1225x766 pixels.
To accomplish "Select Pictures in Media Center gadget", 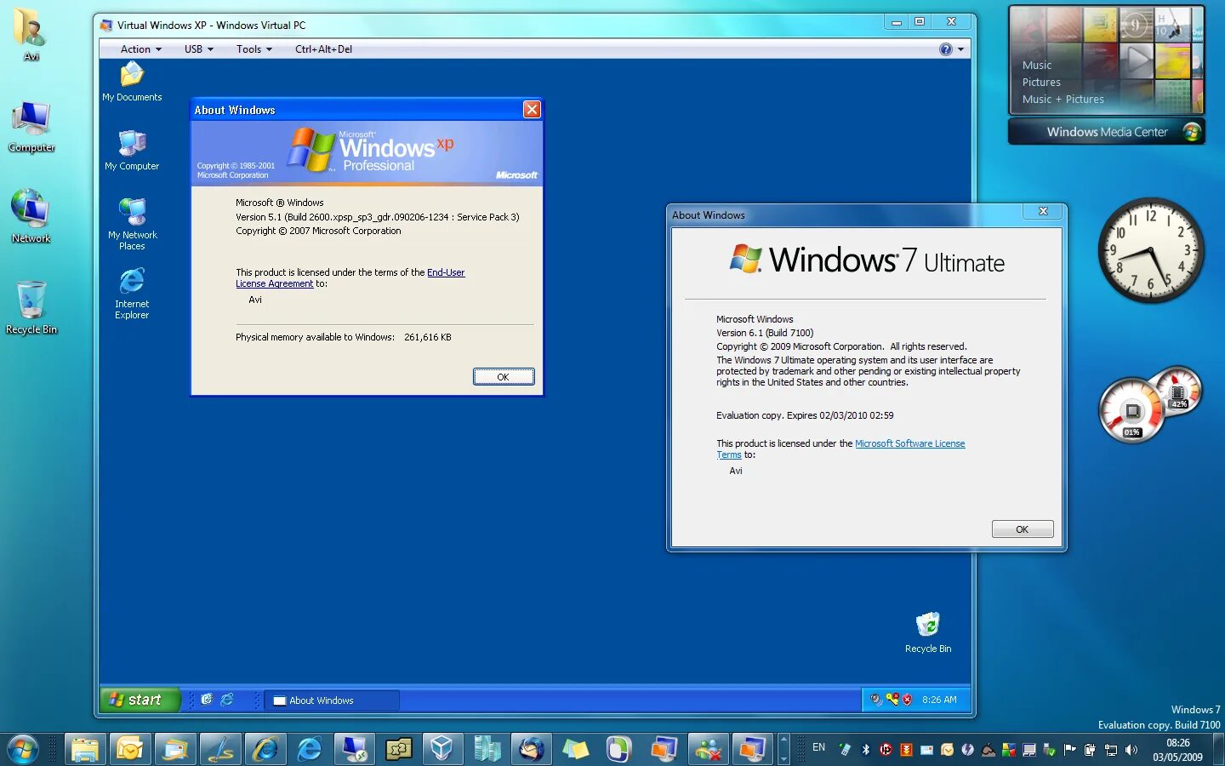I will pyautogui.click(x=1041, y=82).
